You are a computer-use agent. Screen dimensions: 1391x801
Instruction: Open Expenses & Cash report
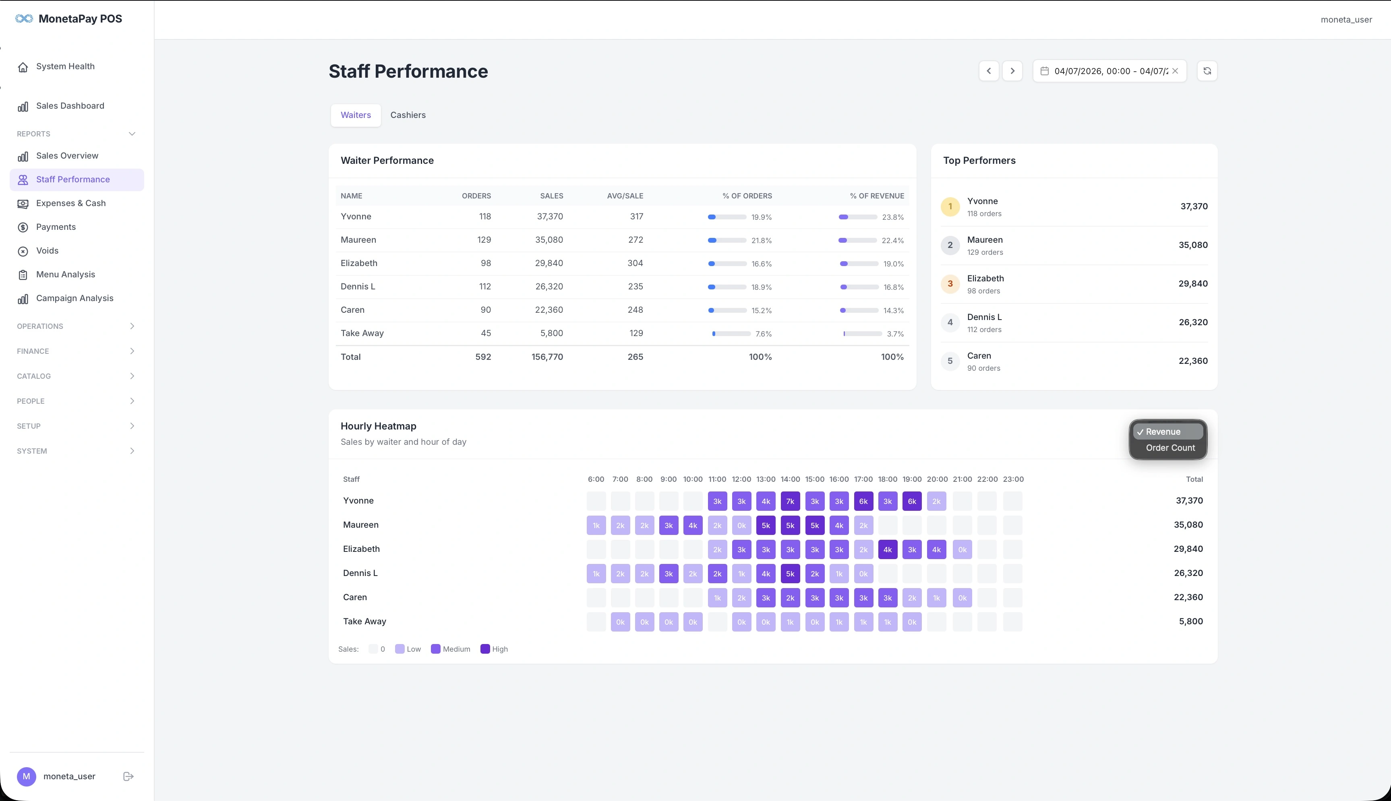click(x=70, y=203)
